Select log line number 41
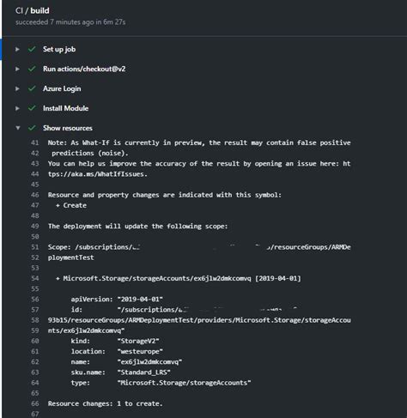Image resolution: width=407 pixels, height=418 pixels. click(35, 142)
